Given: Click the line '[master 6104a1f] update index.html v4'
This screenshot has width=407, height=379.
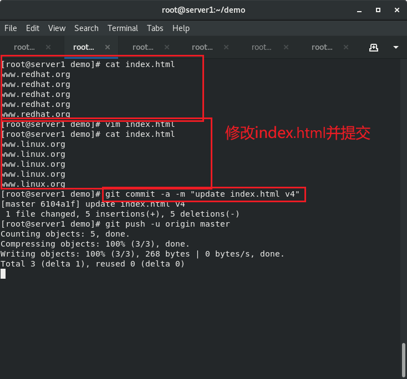Looking at the screenshot, I should pyautogui.click(x=93, y=204).
